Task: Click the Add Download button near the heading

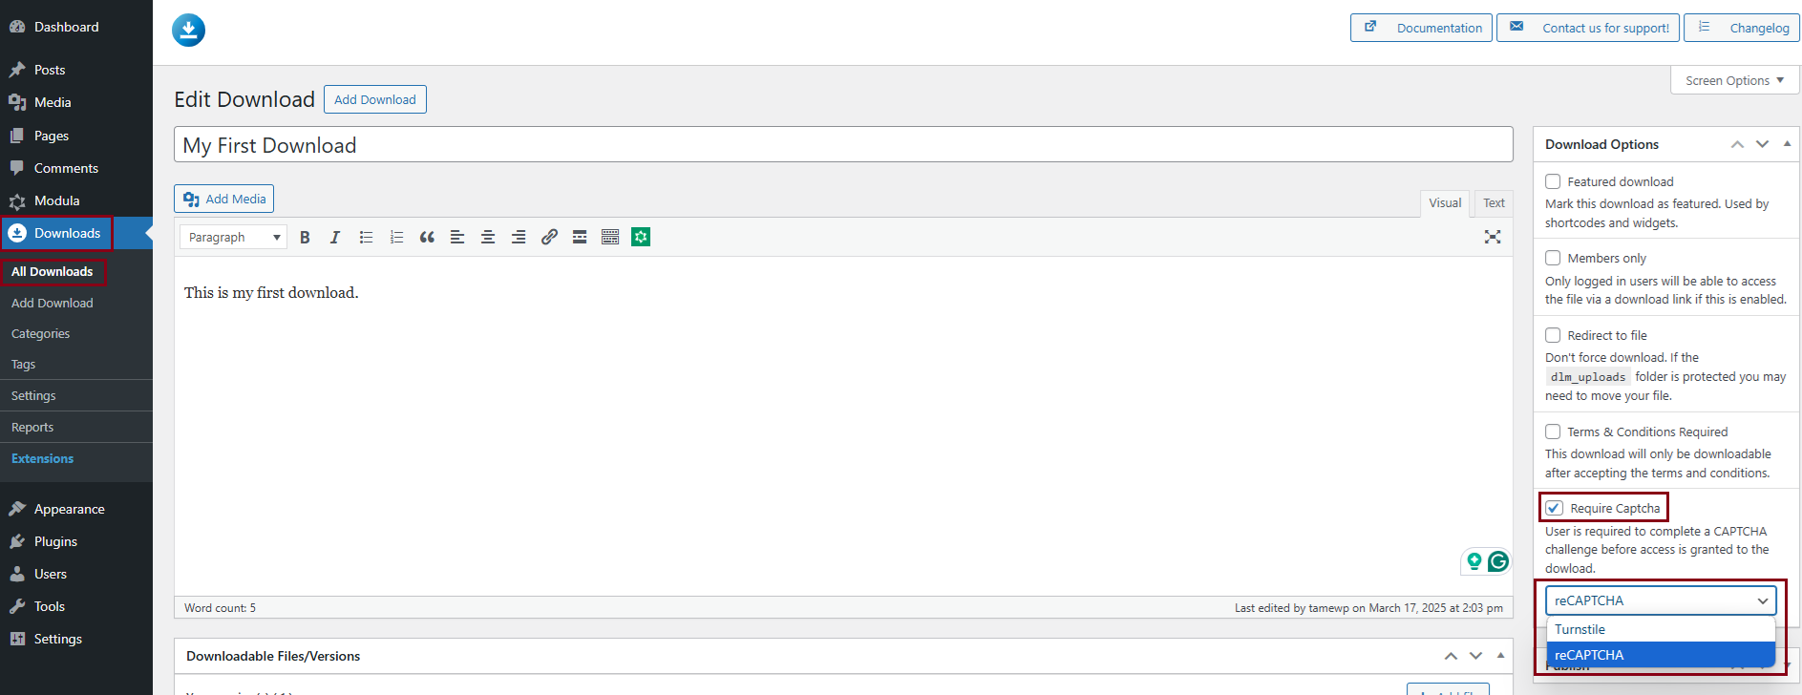Action: [375, 99]
